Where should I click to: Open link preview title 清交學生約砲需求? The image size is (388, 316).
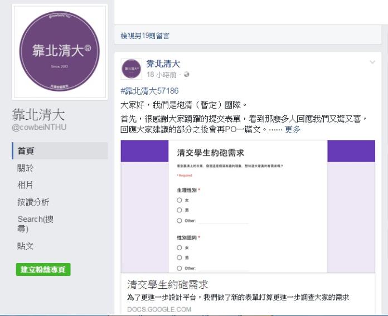pyautogui.click(x=168, y=285)
